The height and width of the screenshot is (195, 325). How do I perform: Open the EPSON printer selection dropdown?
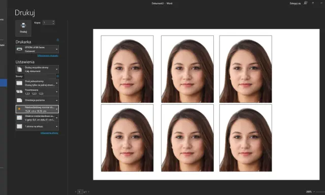(x=37, y=49)
